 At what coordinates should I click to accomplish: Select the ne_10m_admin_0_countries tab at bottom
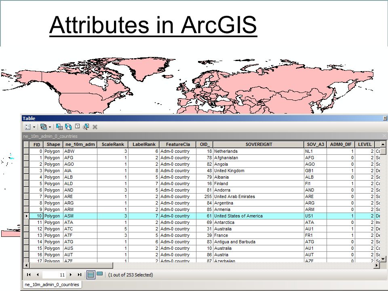(x=52, y=285)
